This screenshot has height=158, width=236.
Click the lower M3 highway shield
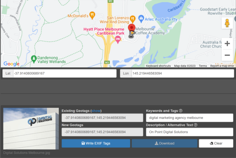click(107, 62)
